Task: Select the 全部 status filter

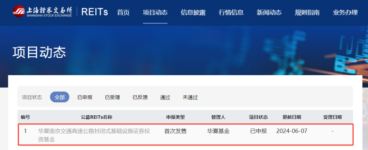Action: [60, 97]
